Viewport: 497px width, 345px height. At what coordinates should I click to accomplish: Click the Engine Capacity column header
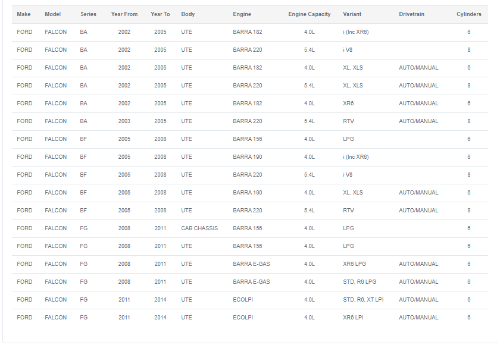coord(310,14)
